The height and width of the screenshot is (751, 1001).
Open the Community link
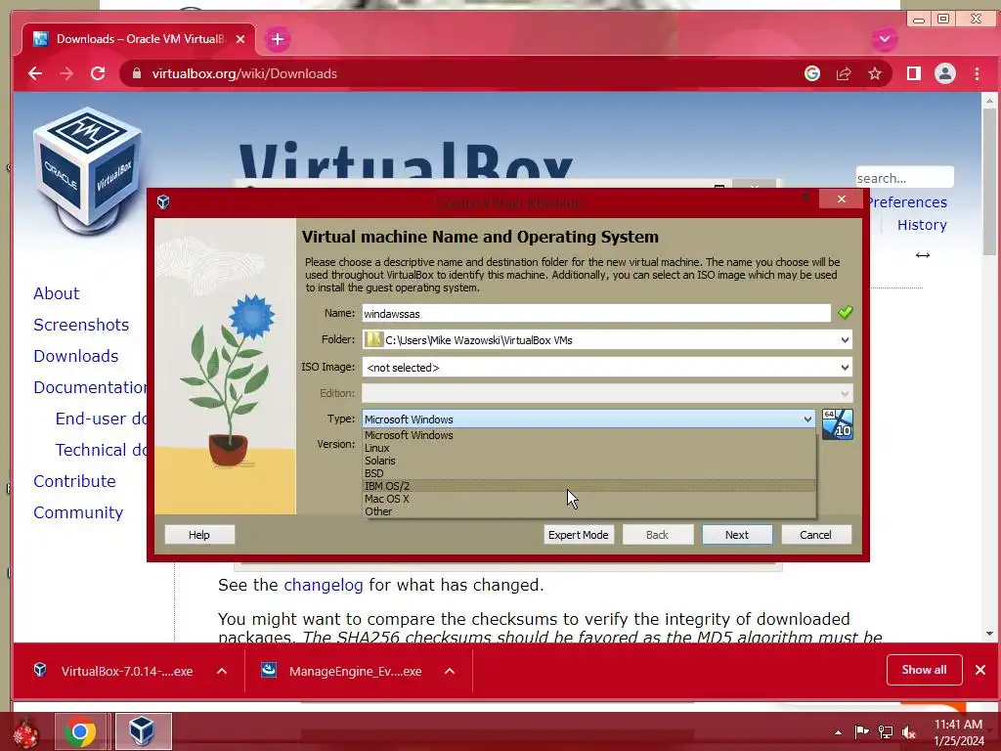click(x=78, y=512)
